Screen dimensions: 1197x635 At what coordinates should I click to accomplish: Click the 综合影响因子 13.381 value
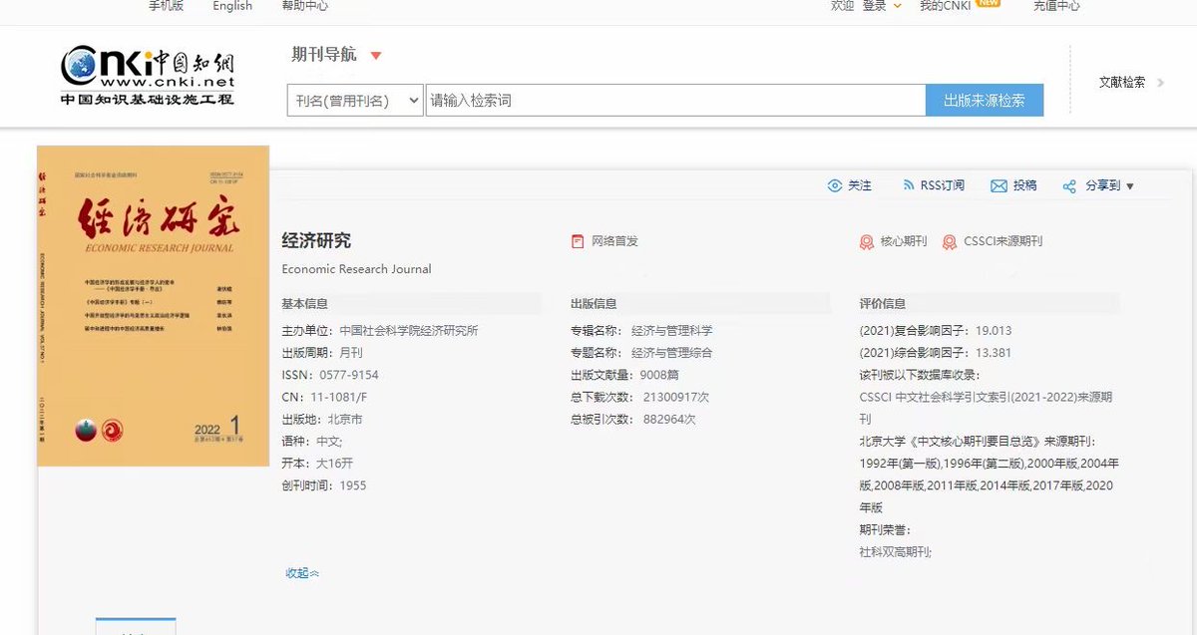(994, 353)
